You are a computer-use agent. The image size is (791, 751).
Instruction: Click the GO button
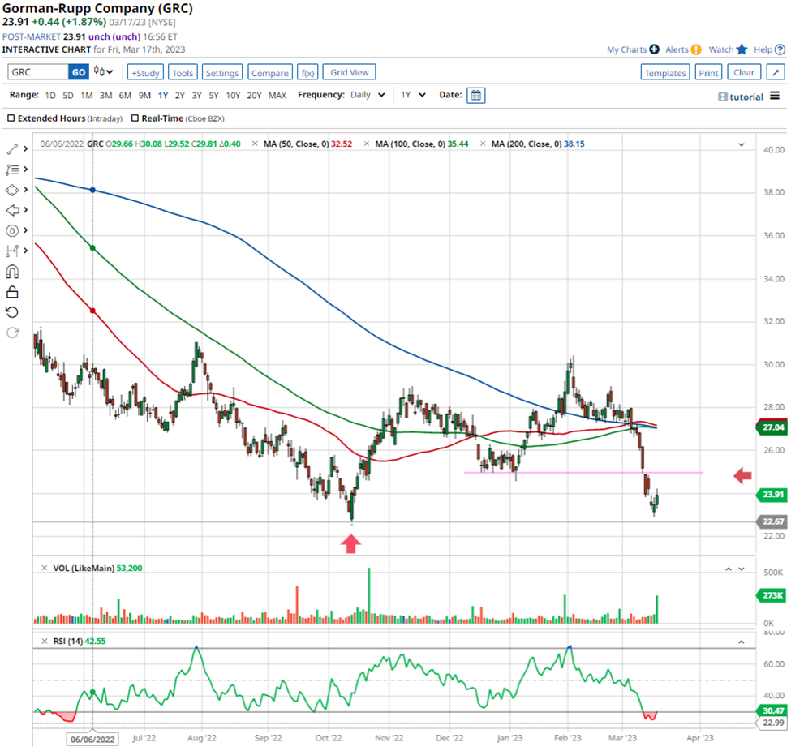pos(79,72)
